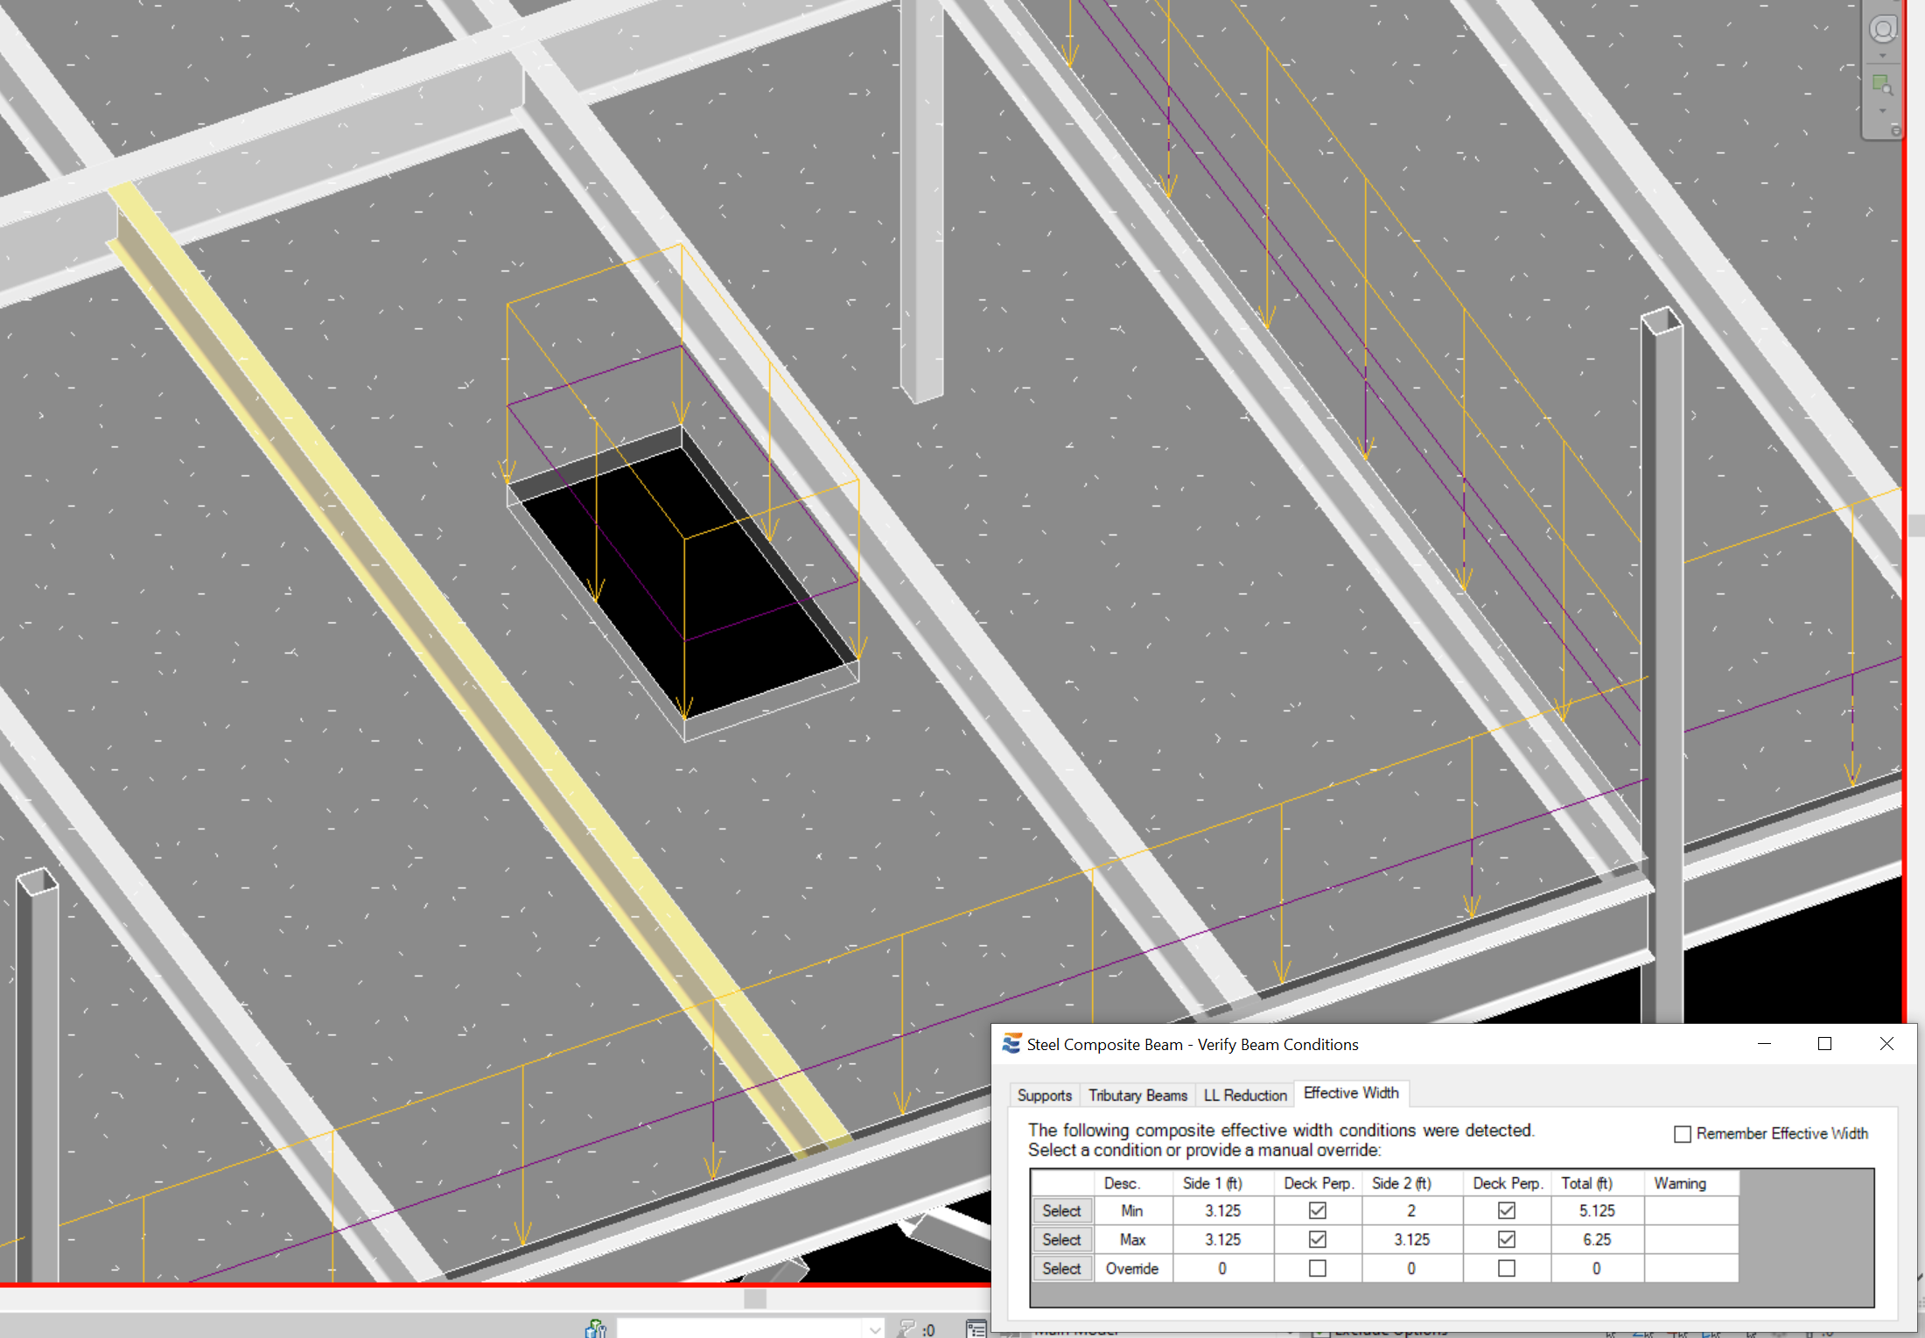Click the Steel Composite Beam dialog icon
This screenshot has width=1925, height=1338.
1011,1043
